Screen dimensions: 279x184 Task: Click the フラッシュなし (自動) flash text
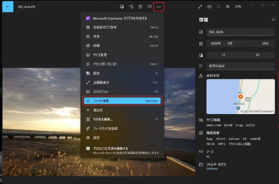click(240, 144)
